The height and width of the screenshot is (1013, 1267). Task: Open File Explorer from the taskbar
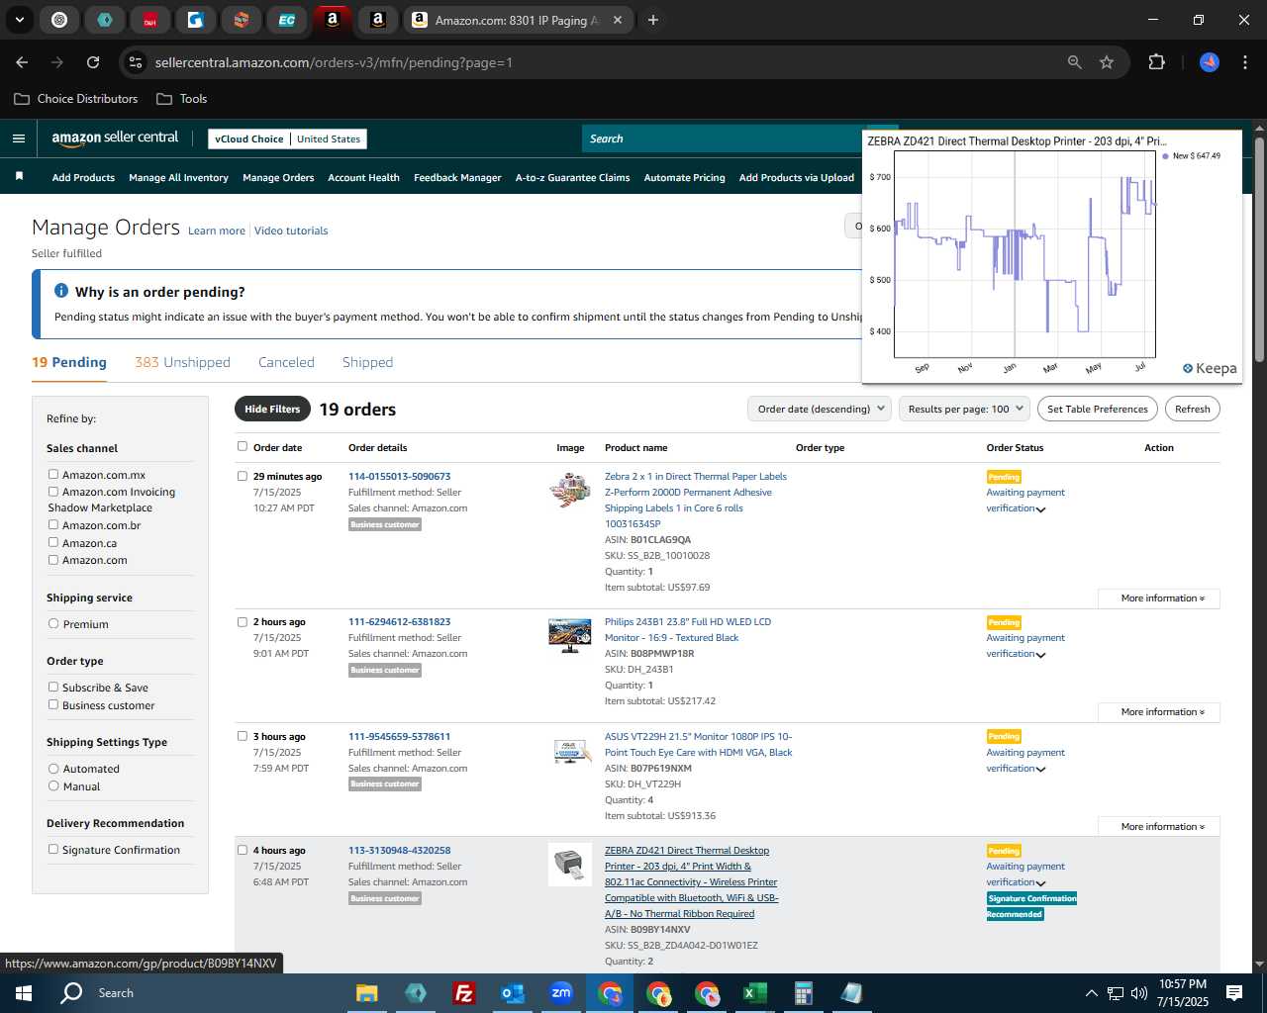[x=367, y=993]
